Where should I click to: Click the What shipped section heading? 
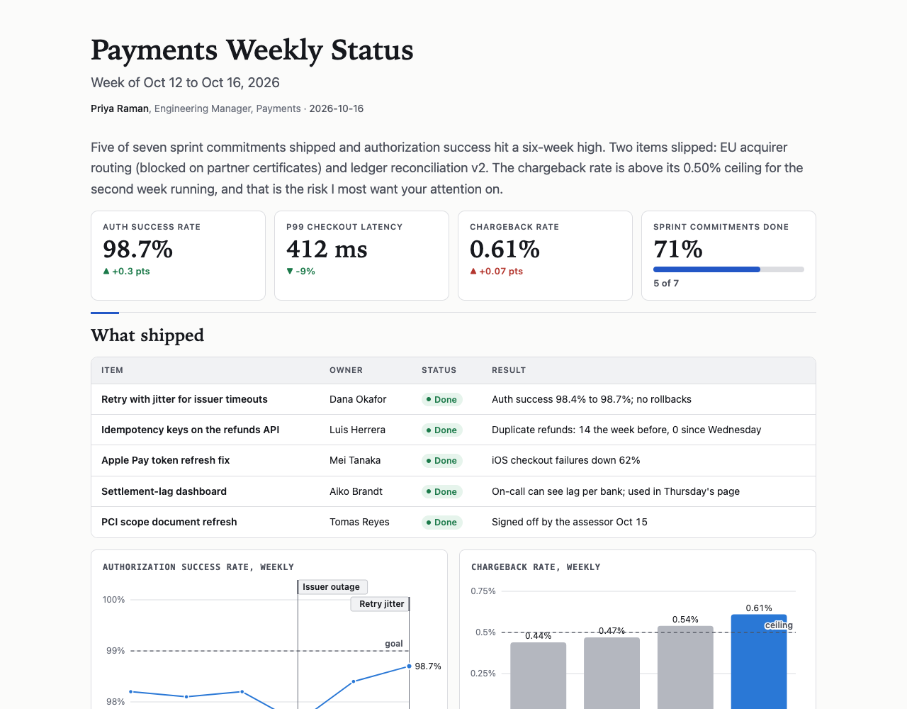pos(147,335)
